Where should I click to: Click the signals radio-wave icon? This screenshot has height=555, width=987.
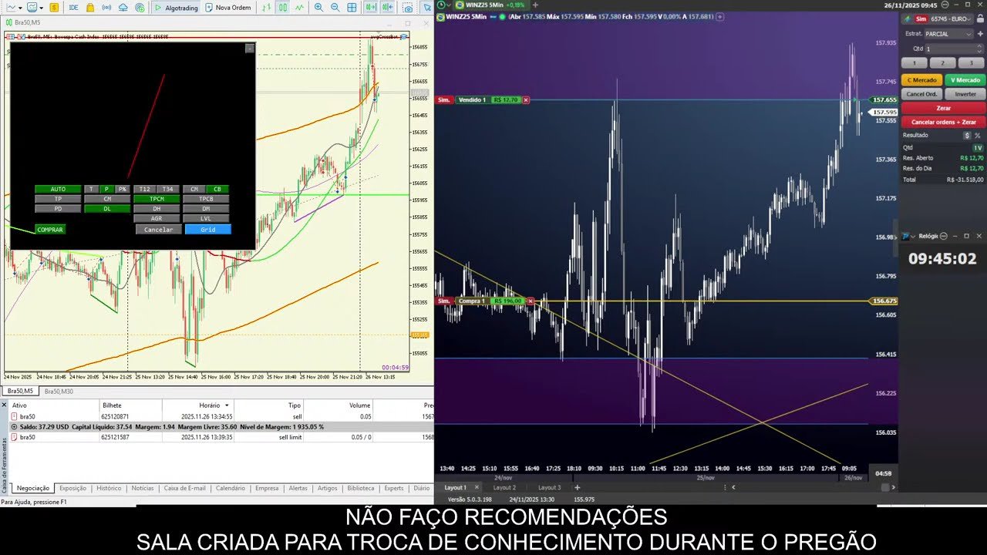[106, 7]
